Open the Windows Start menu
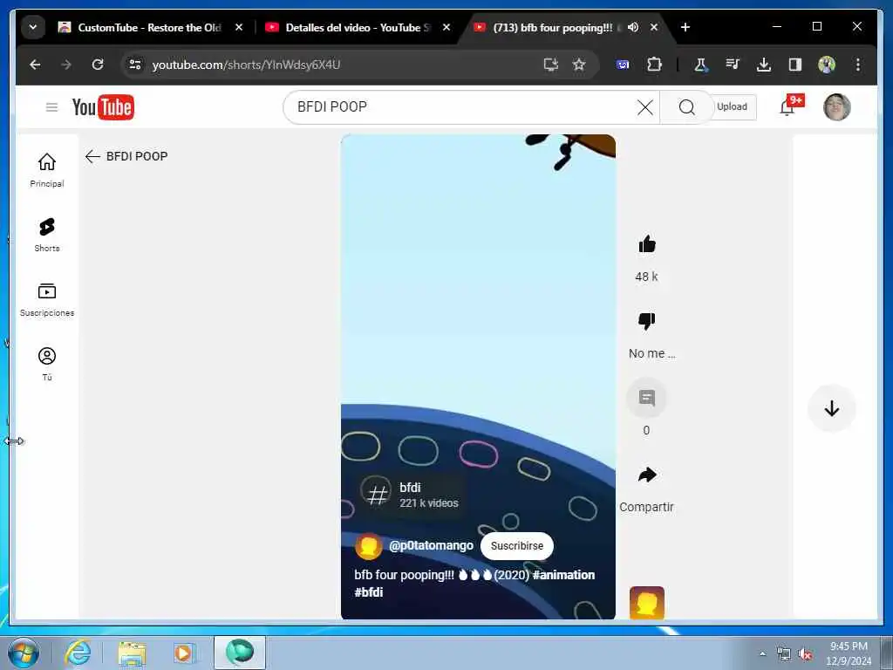893x670 pixels. click(x=24, y=653)
